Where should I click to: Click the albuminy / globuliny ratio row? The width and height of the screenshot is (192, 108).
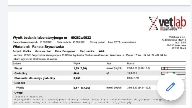99,78
